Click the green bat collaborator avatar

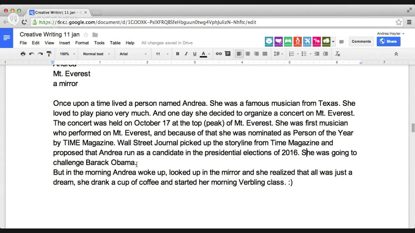(x=288, y=41)
